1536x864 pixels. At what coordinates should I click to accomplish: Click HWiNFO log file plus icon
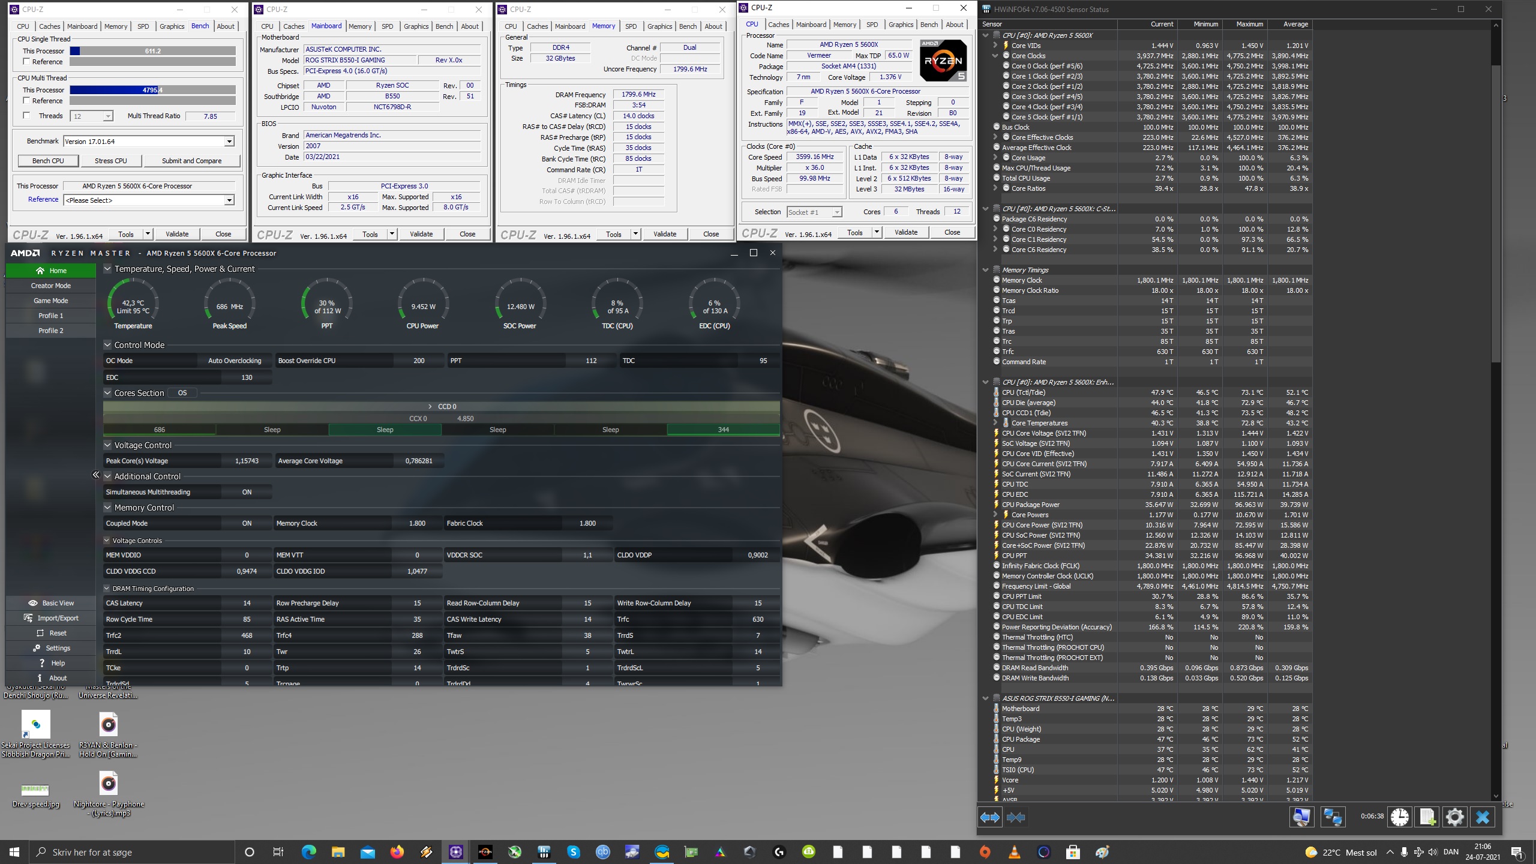tap(1427, 817)
